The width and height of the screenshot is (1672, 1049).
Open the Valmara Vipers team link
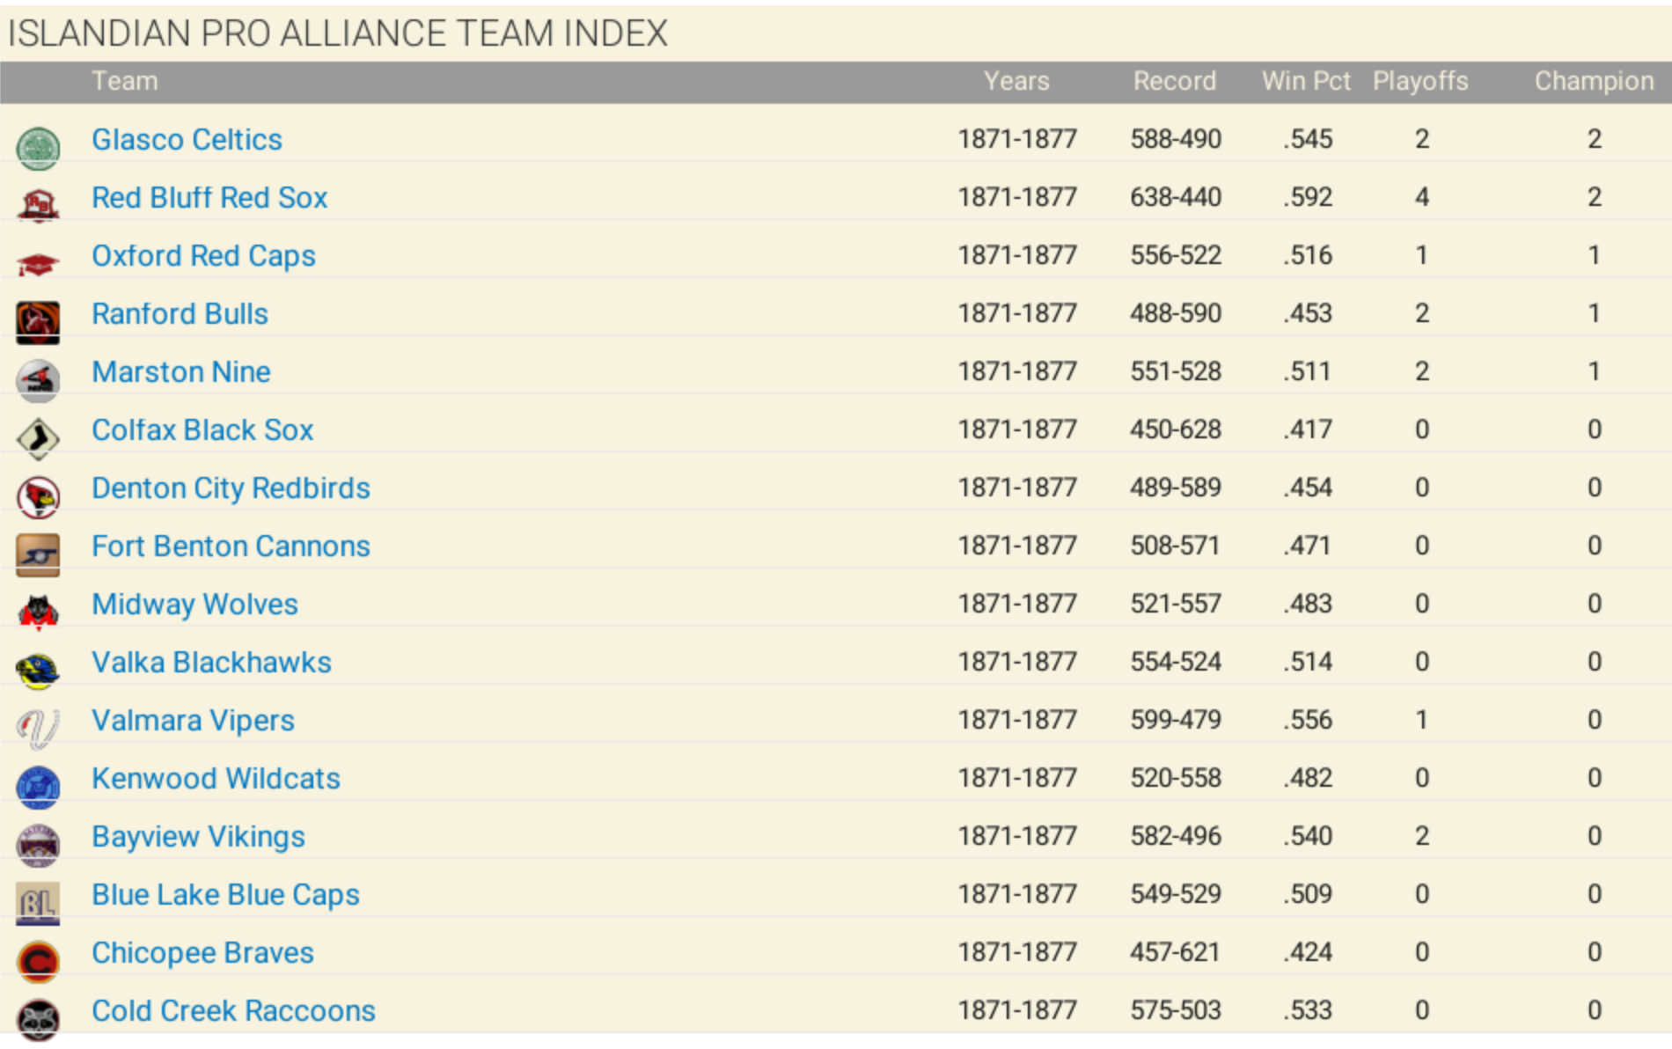pyautogui.click(x=193, y=720)
